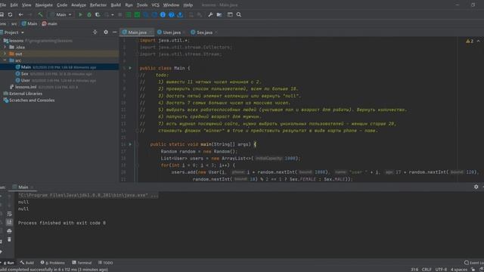Toggle scroll to end in Run console

coord(9,222)
